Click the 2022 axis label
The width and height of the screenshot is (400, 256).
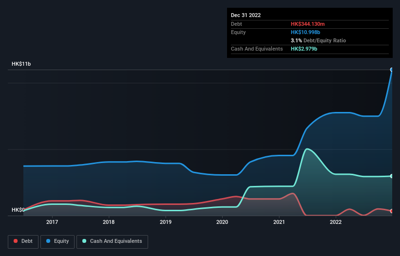336,222
